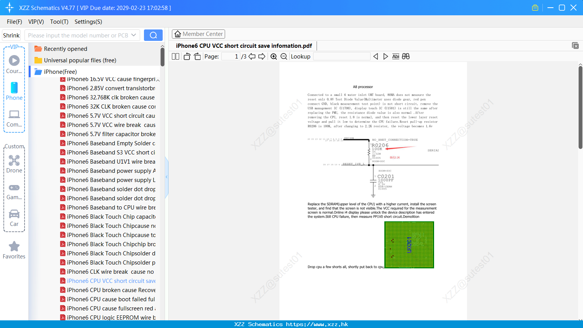Click the Member Center button

pos(198,34)
